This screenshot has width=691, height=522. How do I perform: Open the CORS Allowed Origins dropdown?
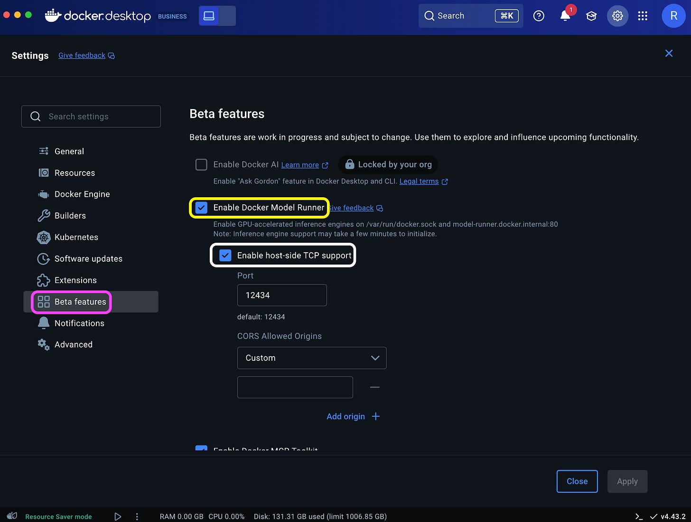[x=312, y=358]
